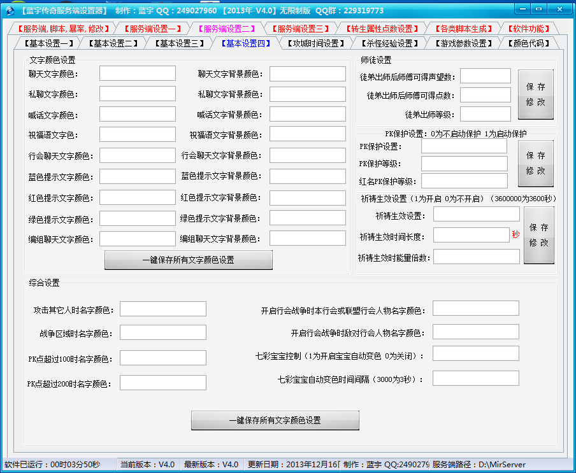Select the 杀怪经验设置 sub-tab
This screenshot has height=473, width=576.
[x=389, y=43]
